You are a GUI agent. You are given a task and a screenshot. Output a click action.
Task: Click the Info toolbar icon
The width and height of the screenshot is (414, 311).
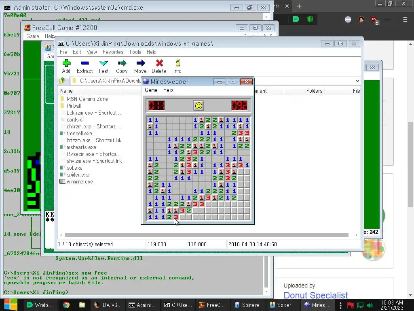pyautogui.click(x=177, y=66)
